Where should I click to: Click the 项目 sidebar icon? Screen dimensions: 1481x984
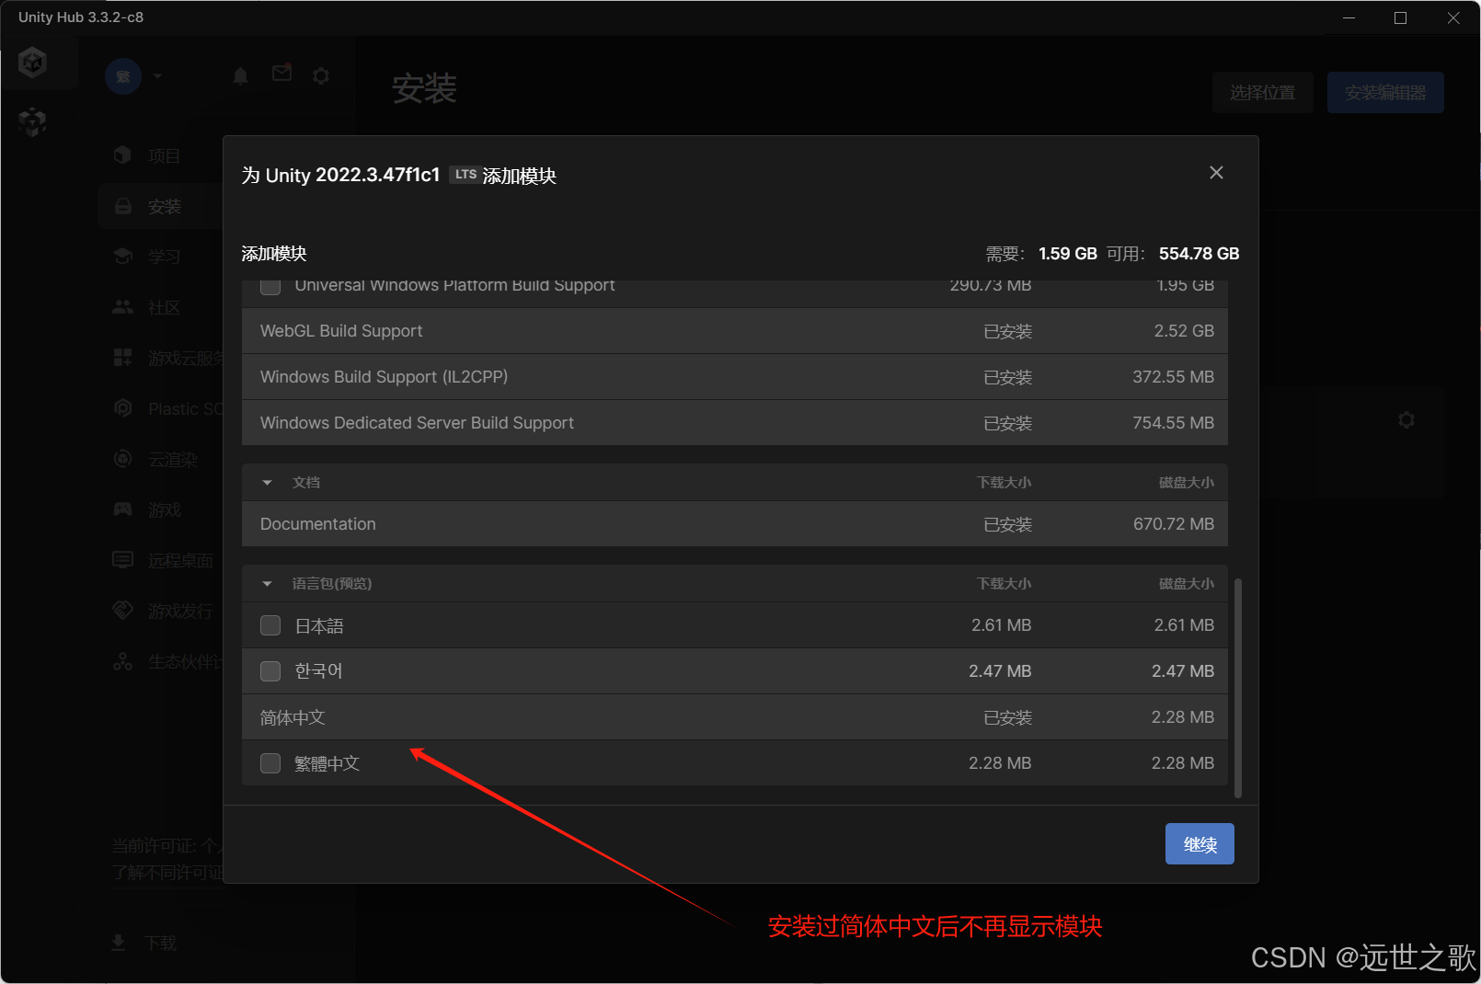tap(122, 155)
